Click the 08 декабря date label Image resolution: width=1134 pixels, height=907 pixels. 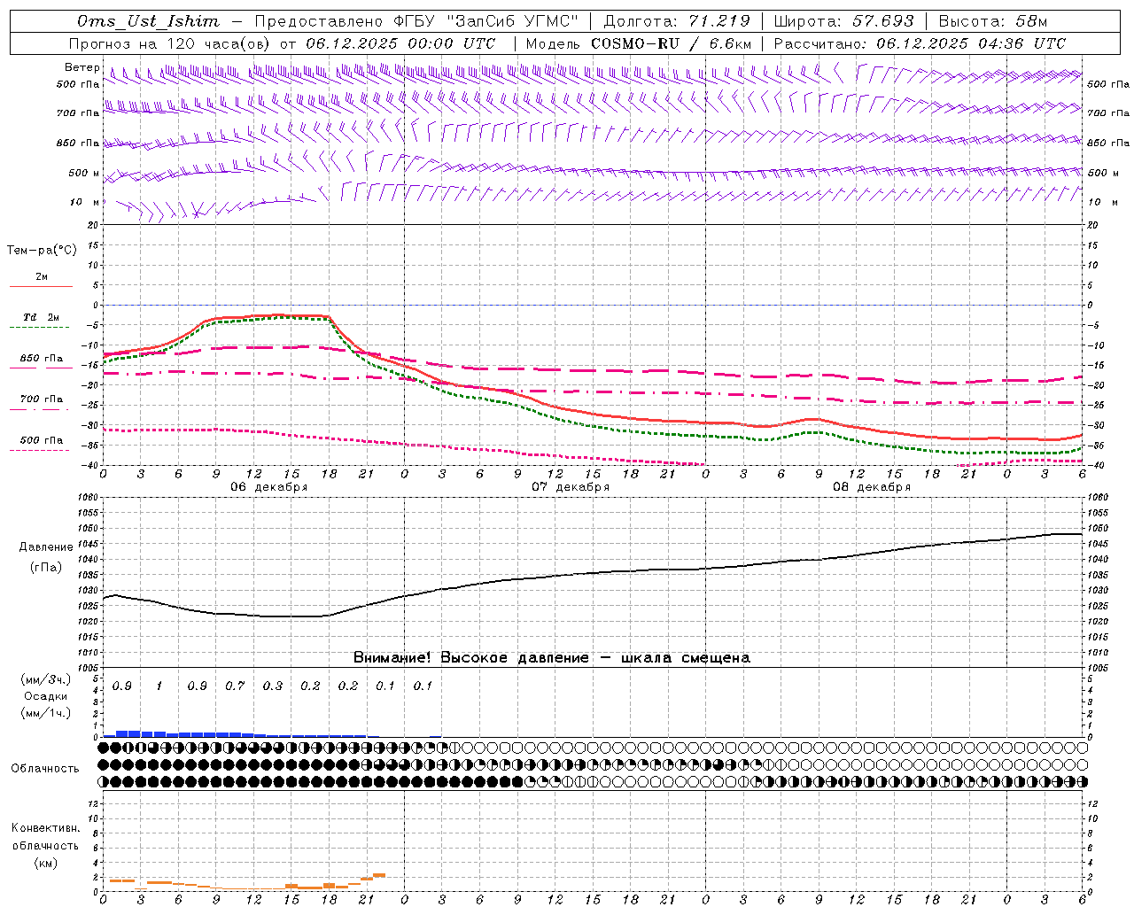(x=872, y=487)
